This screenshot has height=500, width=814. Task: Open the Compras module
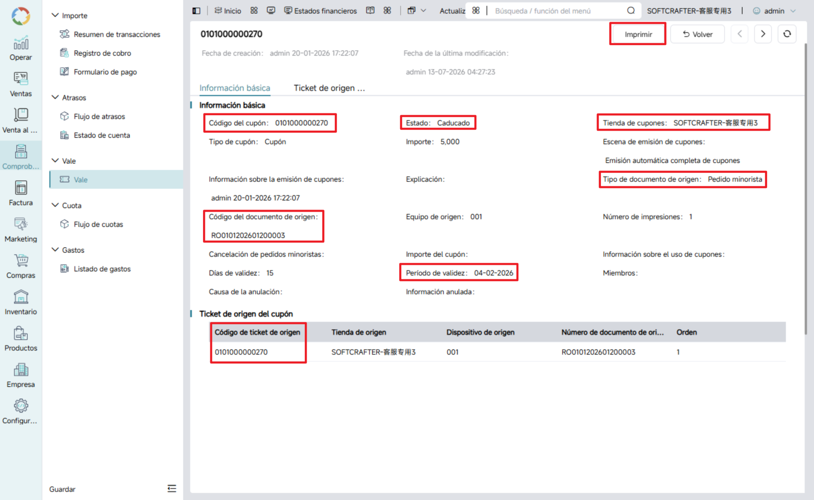pyautogui.click(x=21, y=266)
